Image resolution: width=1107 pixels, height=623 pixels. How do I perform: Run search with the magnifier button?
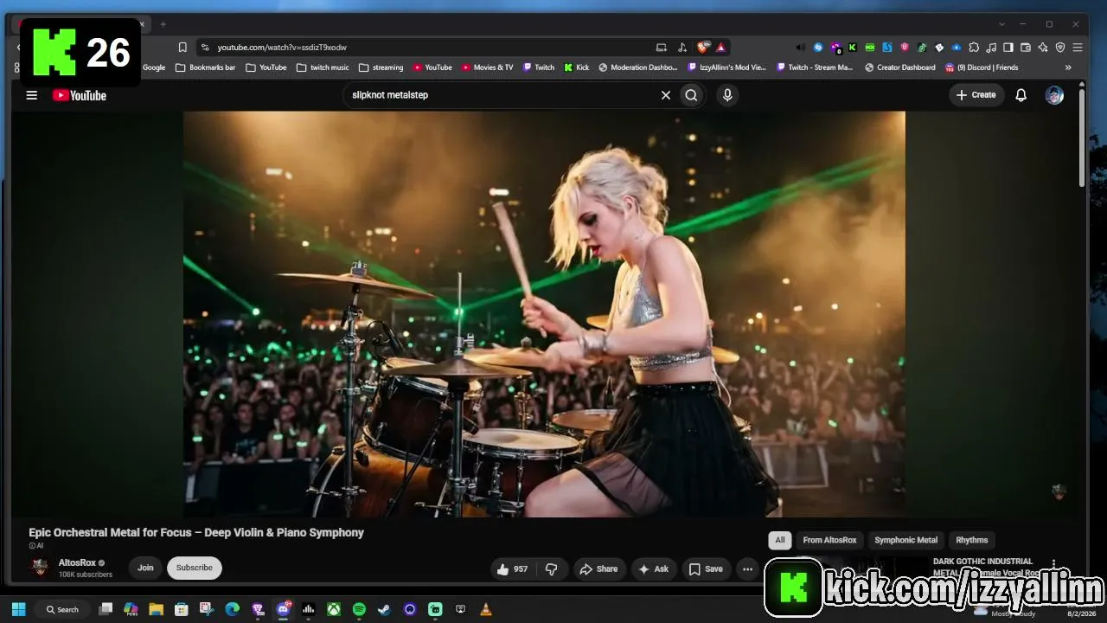pyautogui.click(x=691, y=95)
